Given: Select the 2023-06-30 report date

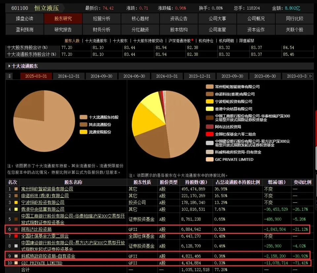Looking at the screenshot, I should point(265,76).
